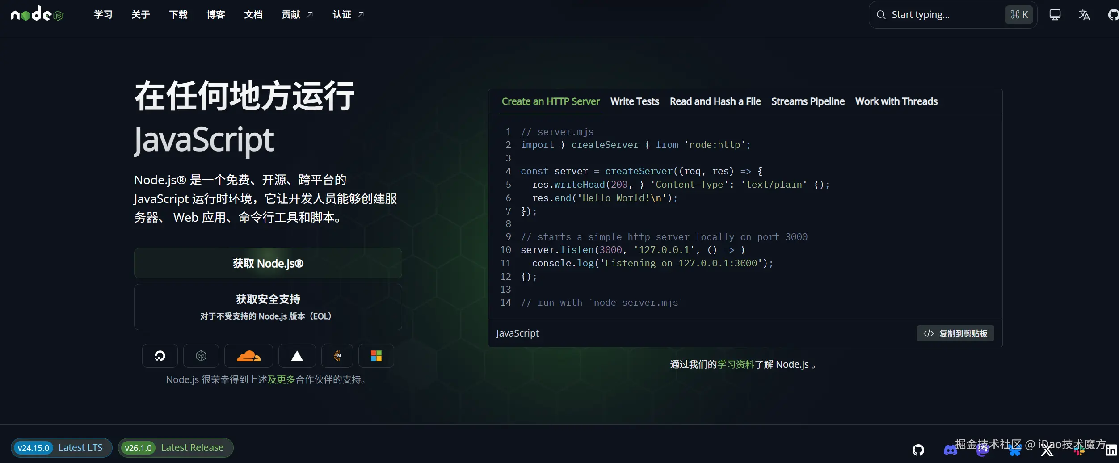Open the 学习 navigation menu item

(103, 15)
